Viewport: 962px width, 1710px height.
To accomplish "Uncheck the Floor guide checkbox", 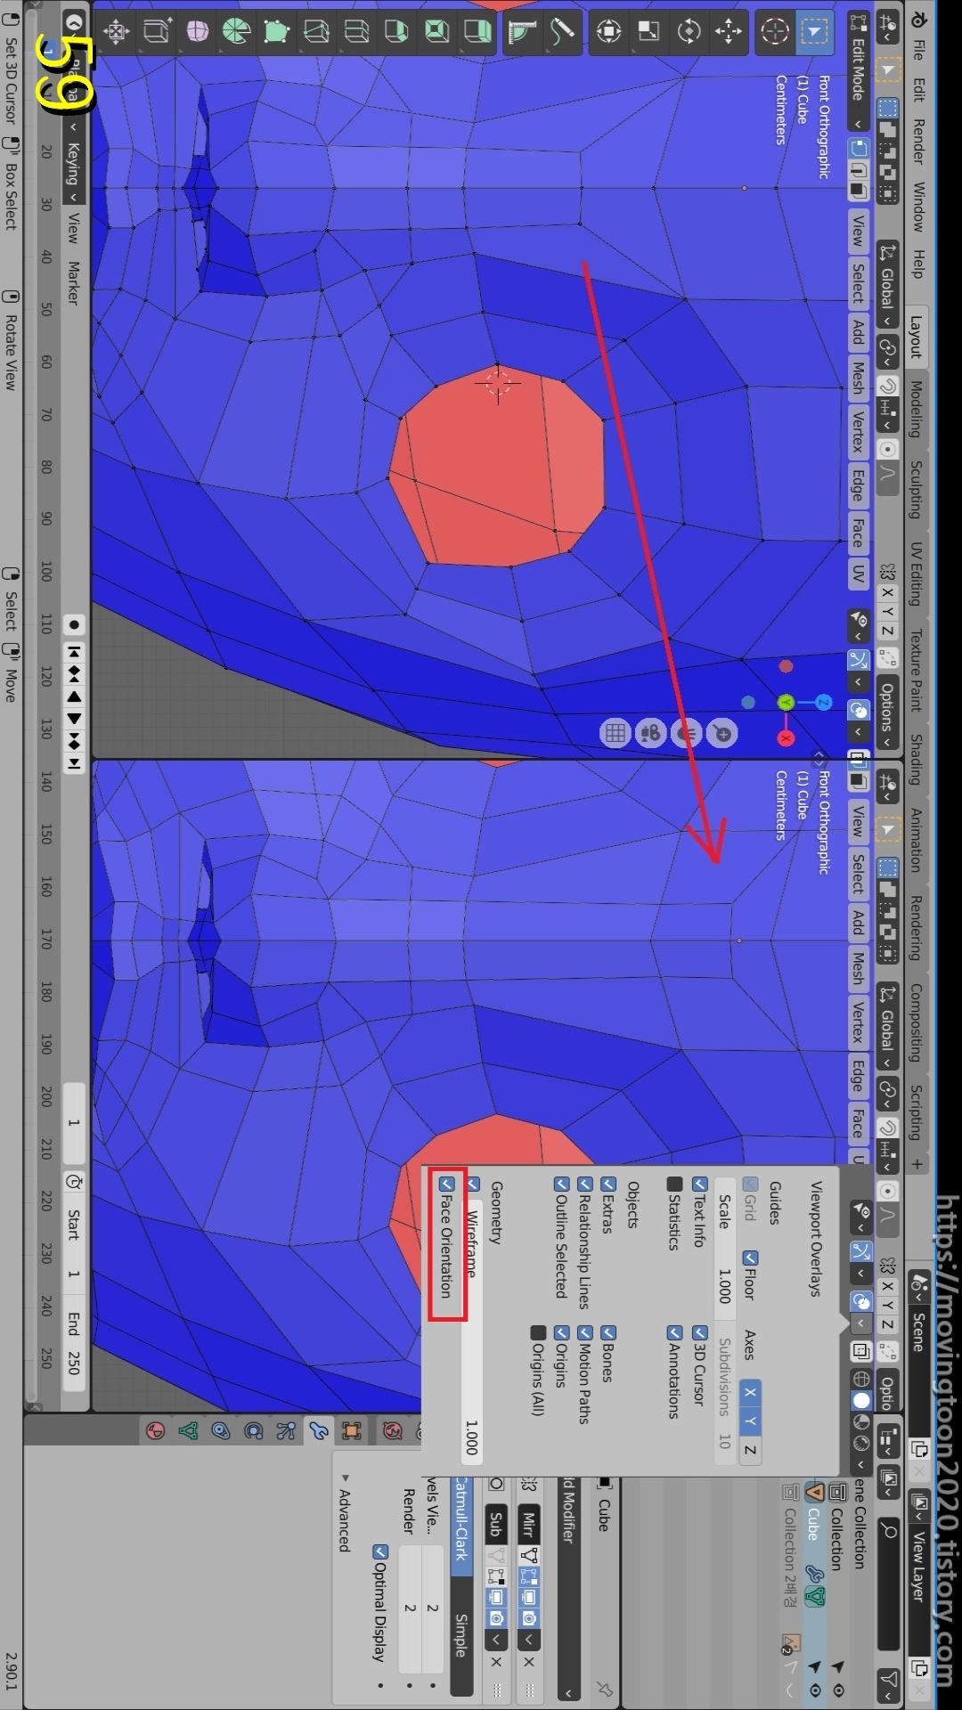I will [751, 1258].
